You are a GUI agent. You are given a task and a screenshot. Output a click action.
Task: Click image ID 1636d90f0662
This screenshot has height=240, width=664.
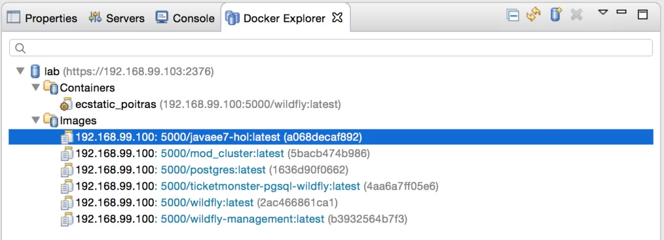(x=309, y=170)
